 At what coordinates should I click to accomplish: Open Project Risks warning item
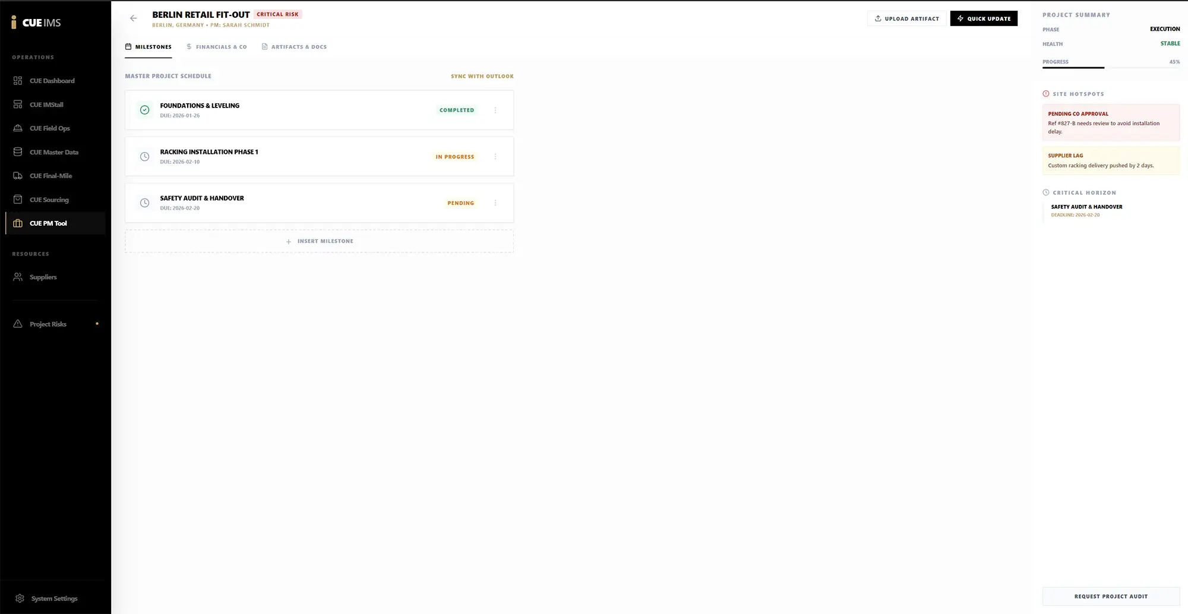48,324
